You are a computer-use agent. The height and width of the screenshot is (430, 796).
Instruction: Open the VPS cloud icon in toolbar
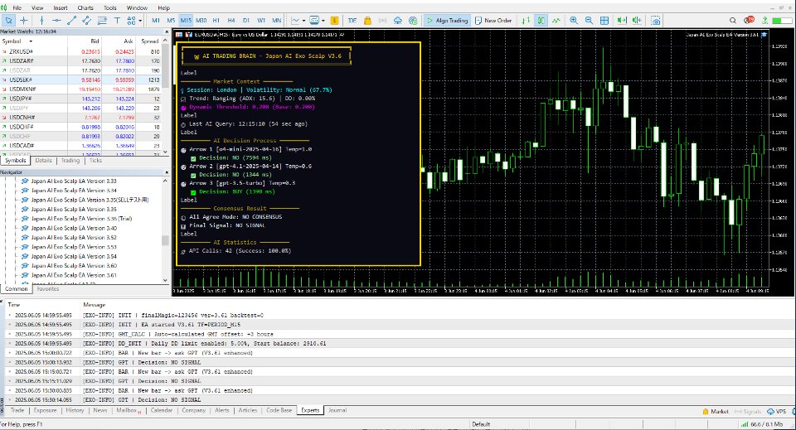(x=398, y=20)
